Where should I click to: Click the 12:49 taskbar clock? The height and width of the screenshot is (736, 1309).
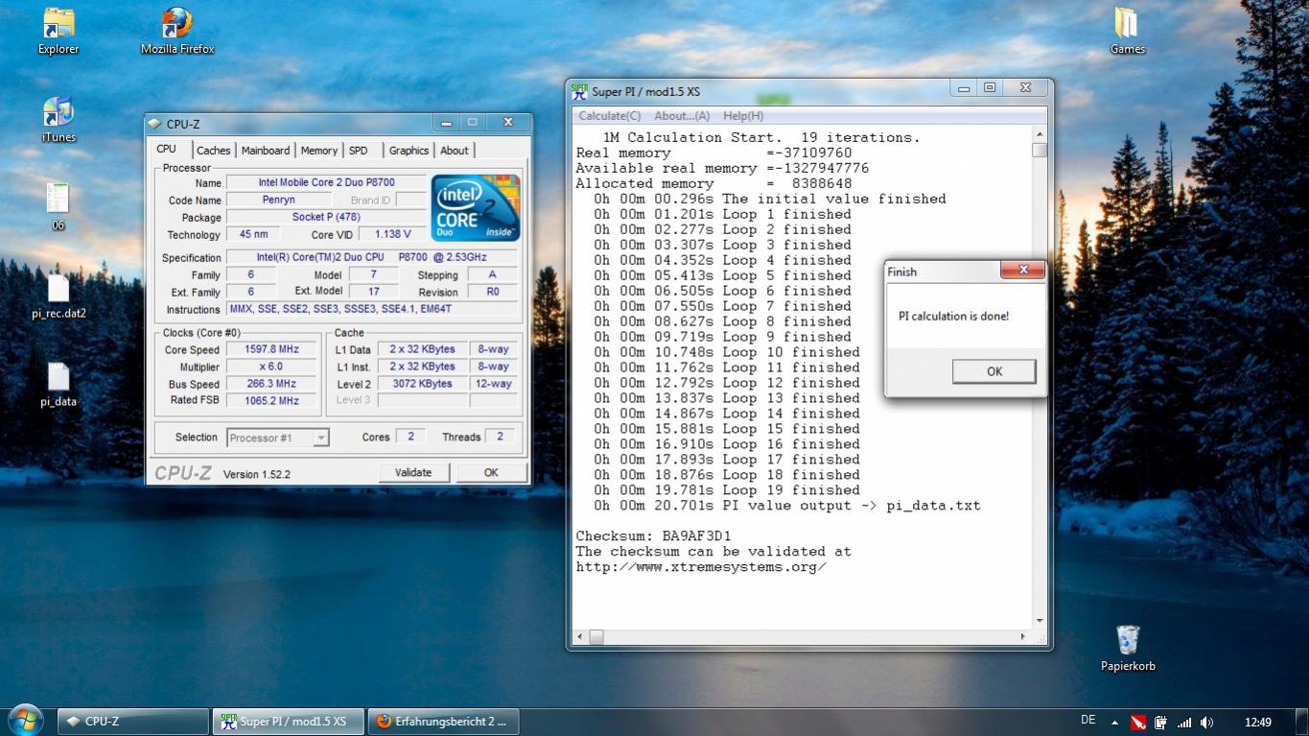[1257, 723]
